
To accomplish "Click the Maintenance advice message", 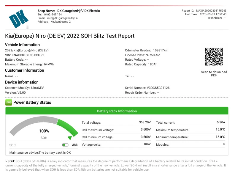I will pyautogui.click(x=40, y=152).
